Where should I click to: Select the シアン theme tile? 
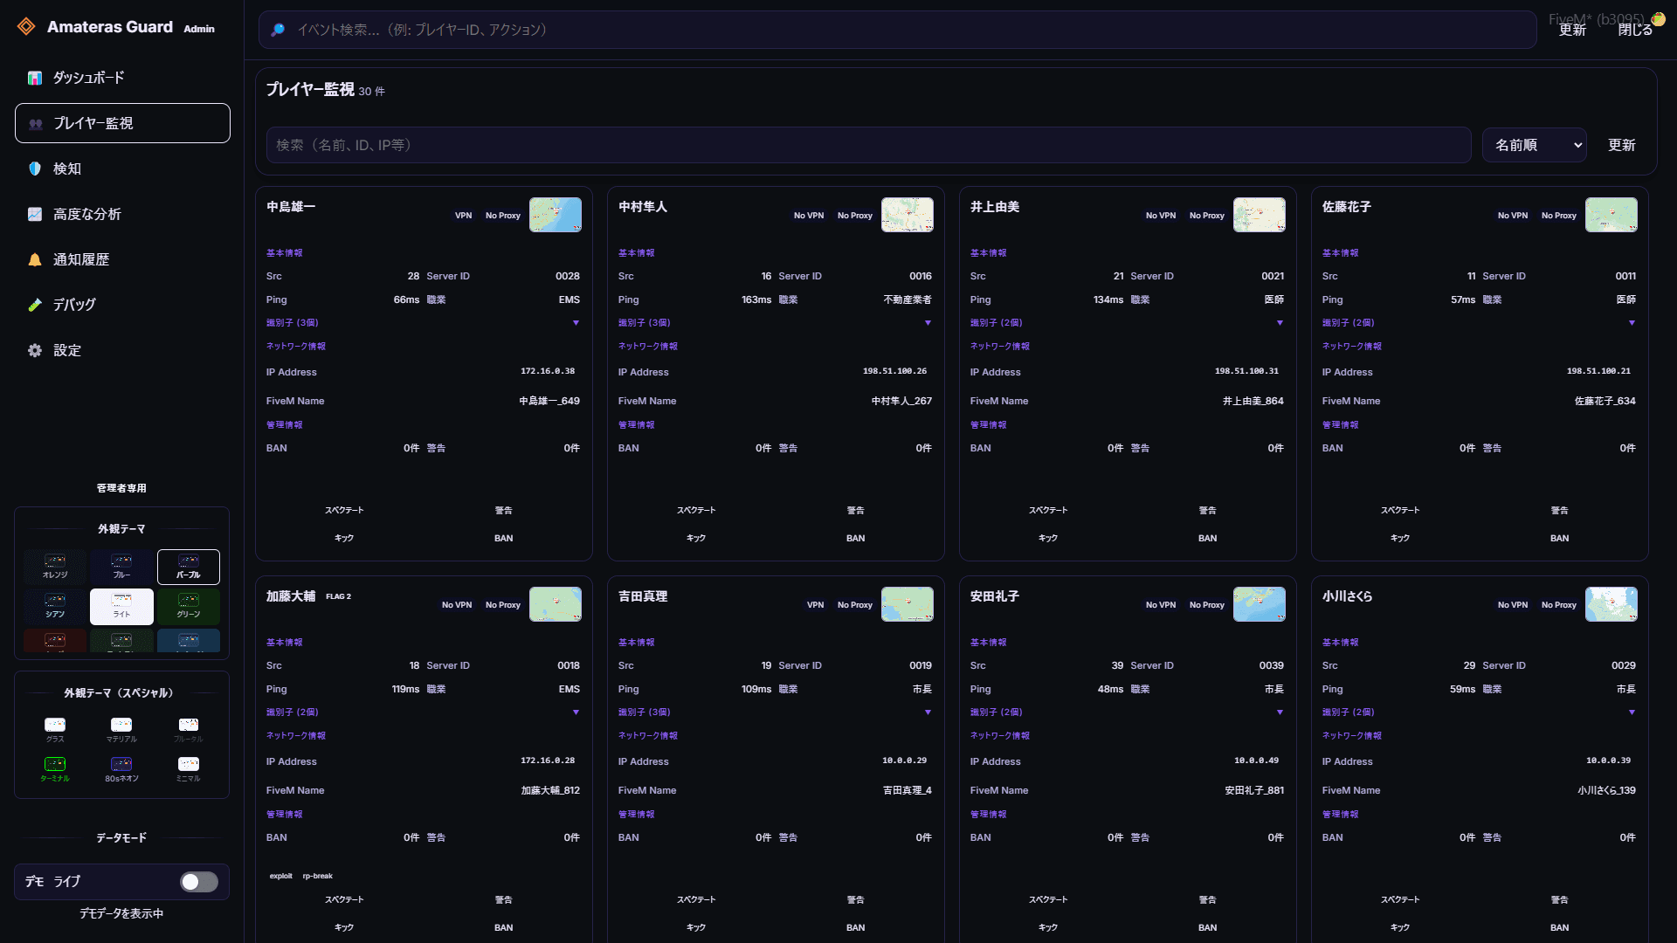pyautogui.click(x=55, y=606)
